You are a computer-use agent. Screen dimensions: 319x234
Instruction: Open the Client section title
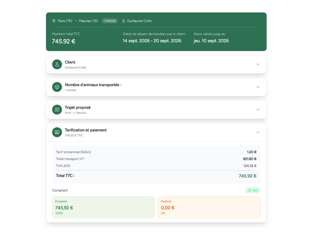coord(70,62)
